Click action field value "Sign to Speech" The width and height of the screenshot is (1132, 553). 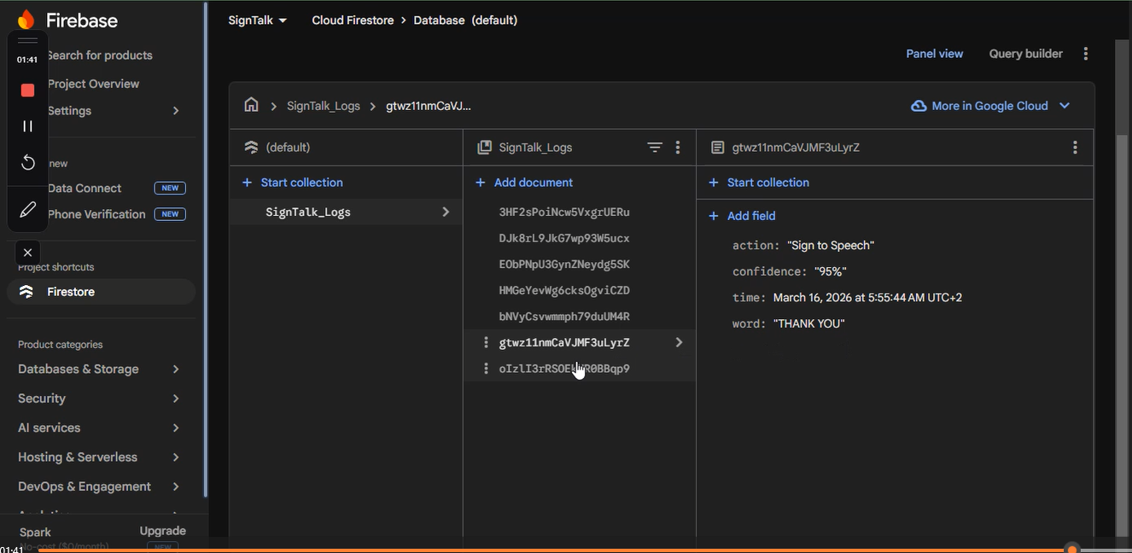831,246
